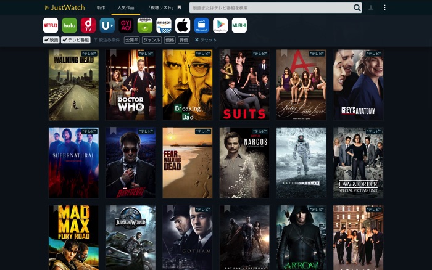The width and height of the screenshot is (432, 270).
Task: Open the Narcos poster
Action: coord(244,163)
